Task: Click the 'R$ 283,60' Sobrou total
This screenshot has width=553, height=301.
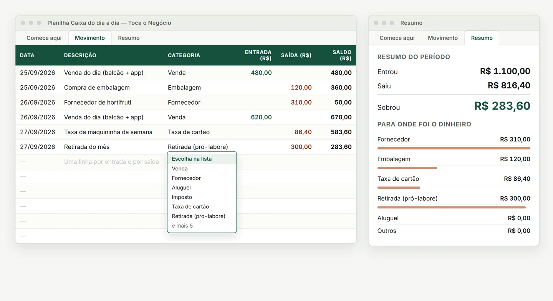Action: [x=502, y=106]
